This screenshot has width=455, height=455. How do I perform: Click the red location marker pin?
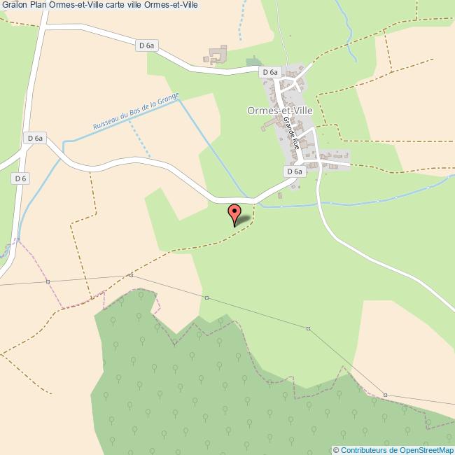pyautogui.click(x=234, y=216)
